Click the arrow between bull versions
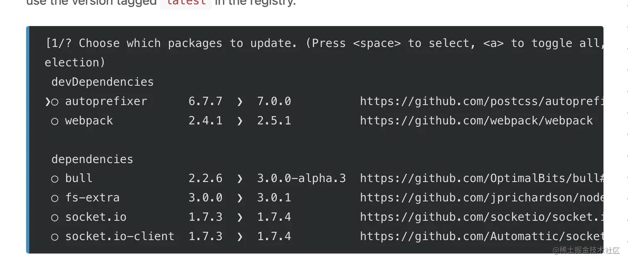This screenshot has width=628, height=263. pos(240,179)
